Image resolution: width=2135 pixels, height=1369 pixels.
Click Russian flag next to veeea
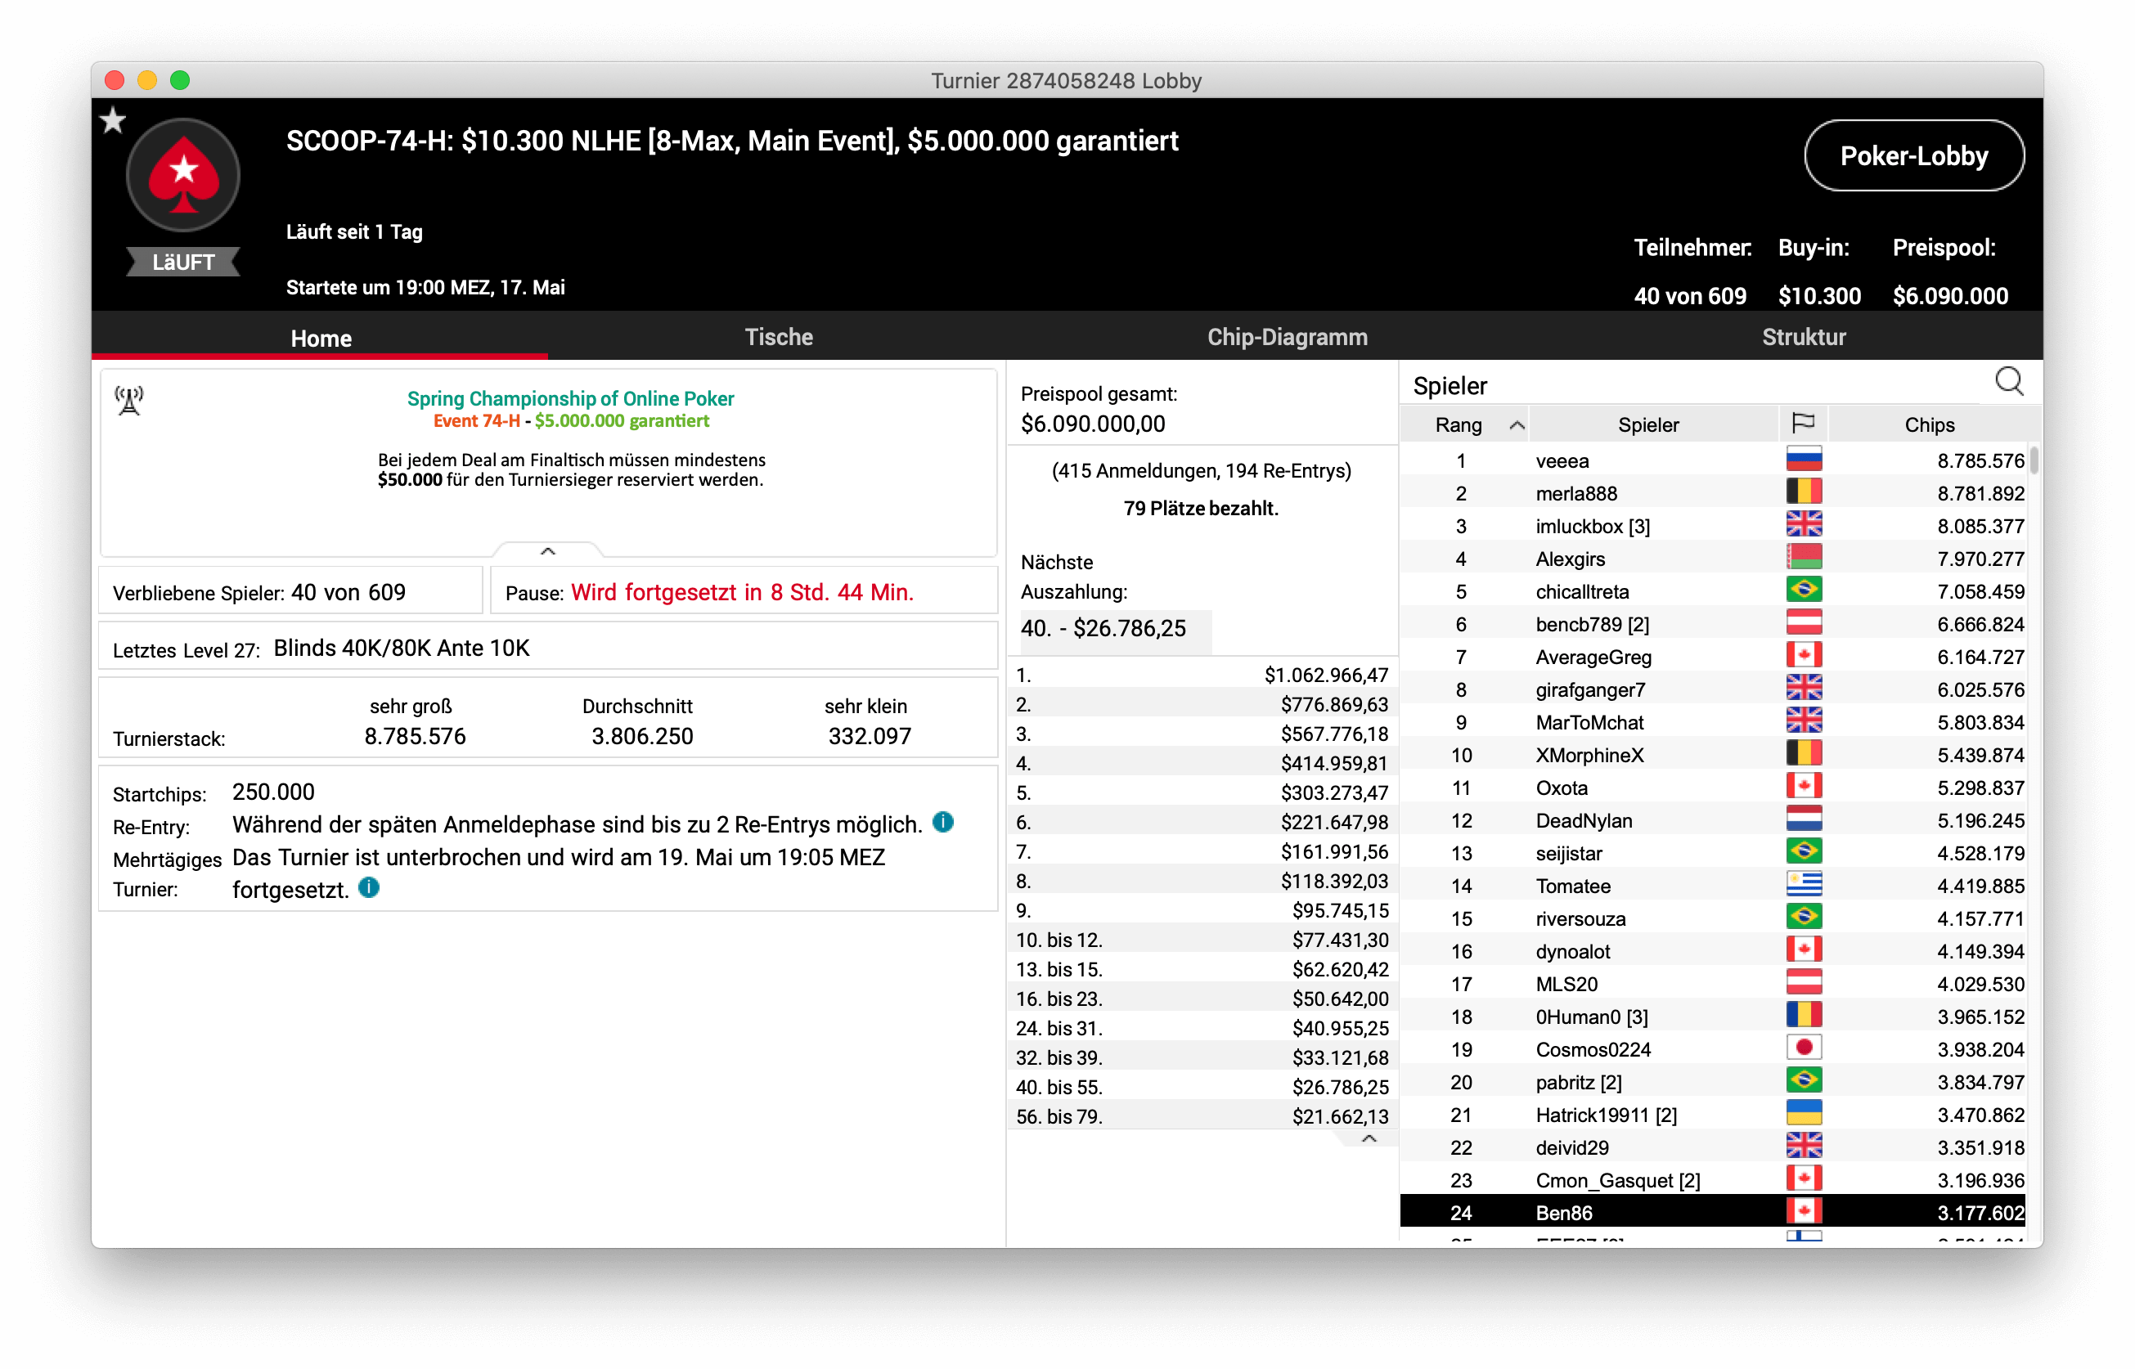(x=1804, y=460)
